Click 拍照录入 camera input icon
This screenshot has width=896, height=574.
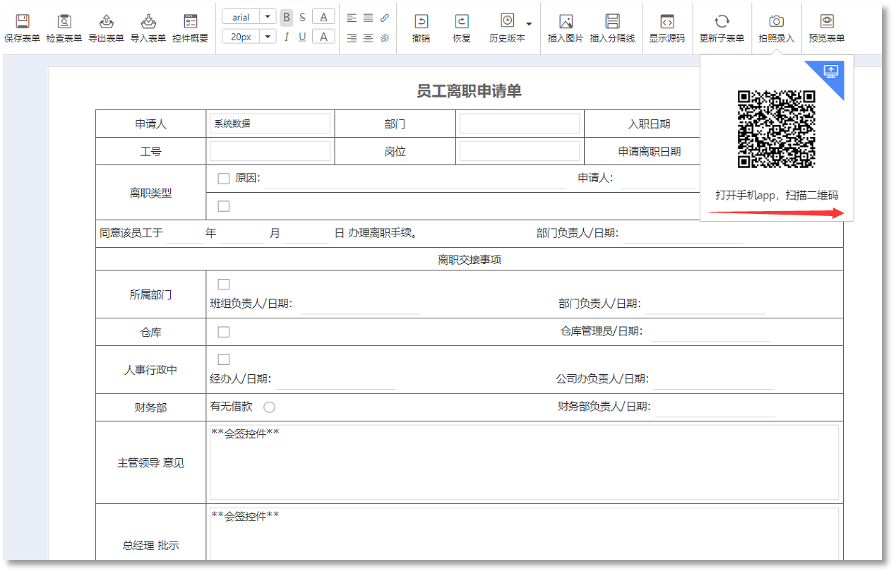point(777,21)
